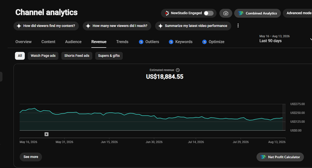Open the Net Profit Calculator
The image size is (312, 168).
(x=280, y=157)
